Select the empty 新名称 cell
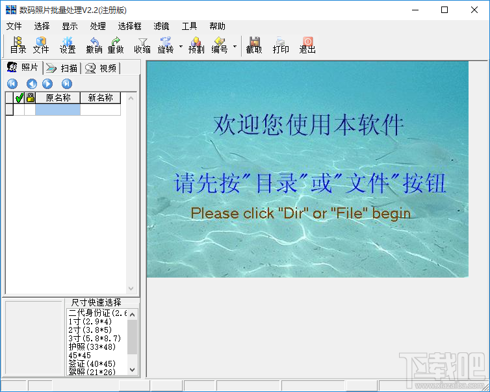The image size is (490, 392). (100, 110)
